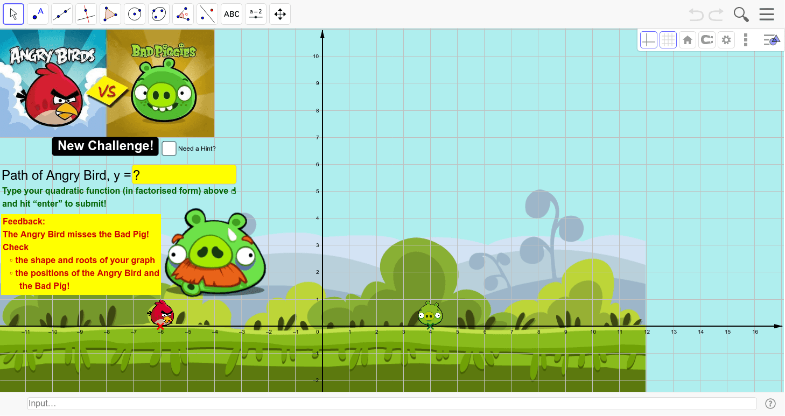Open the point capturing magnet options

click(x=707, y=40)
